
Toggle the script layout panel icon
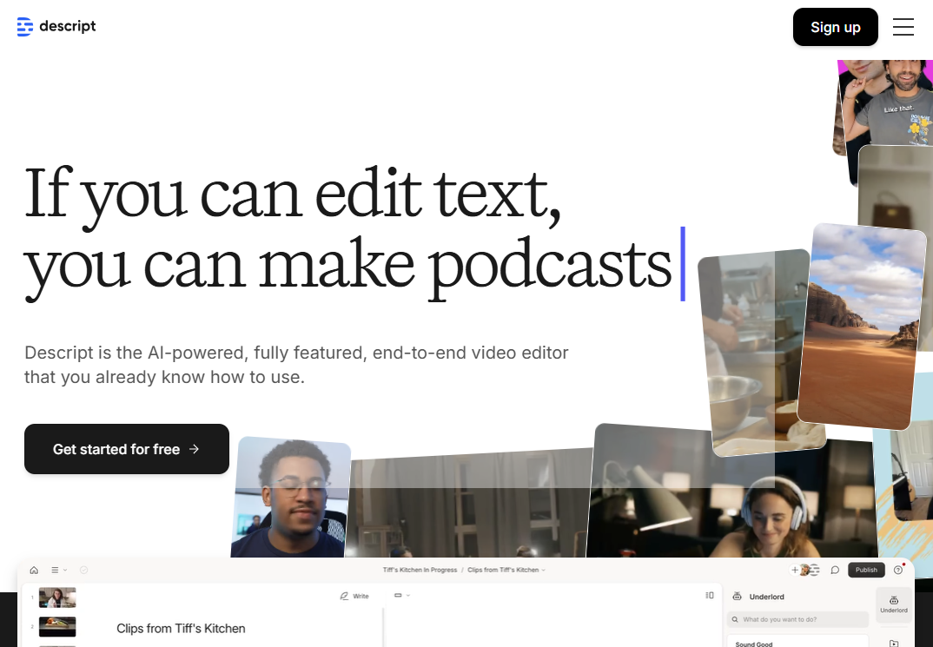(x=710, y=596)
